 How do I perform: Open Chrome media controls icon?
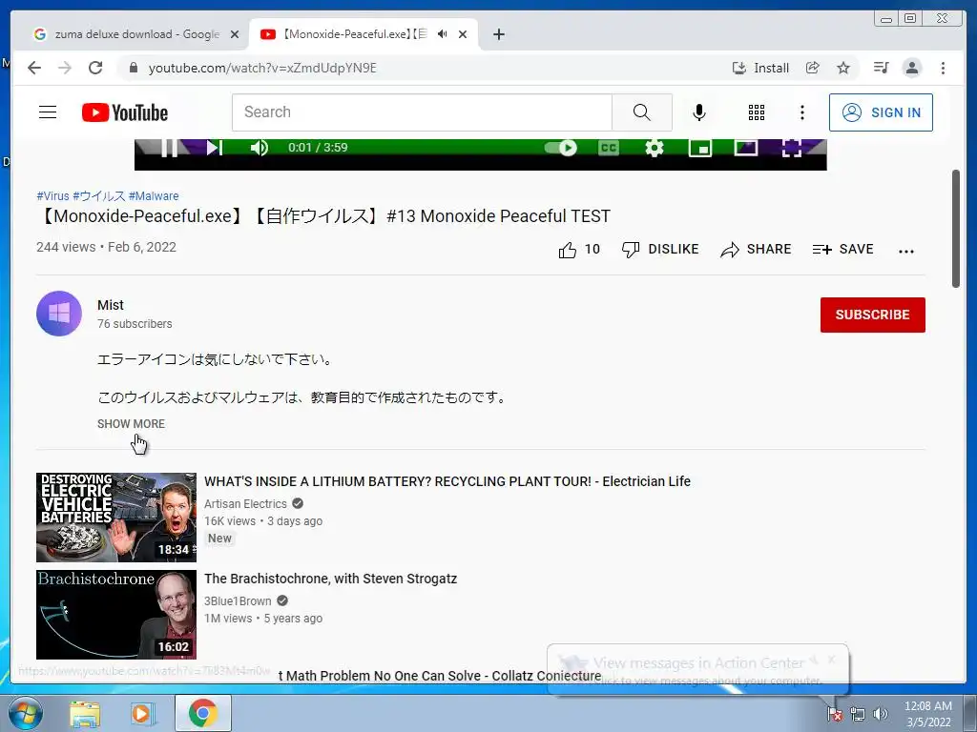coord(881,68)
